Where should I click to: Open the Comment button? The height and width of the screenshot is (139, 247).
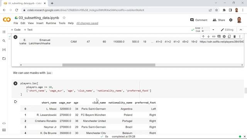point(199,20)
